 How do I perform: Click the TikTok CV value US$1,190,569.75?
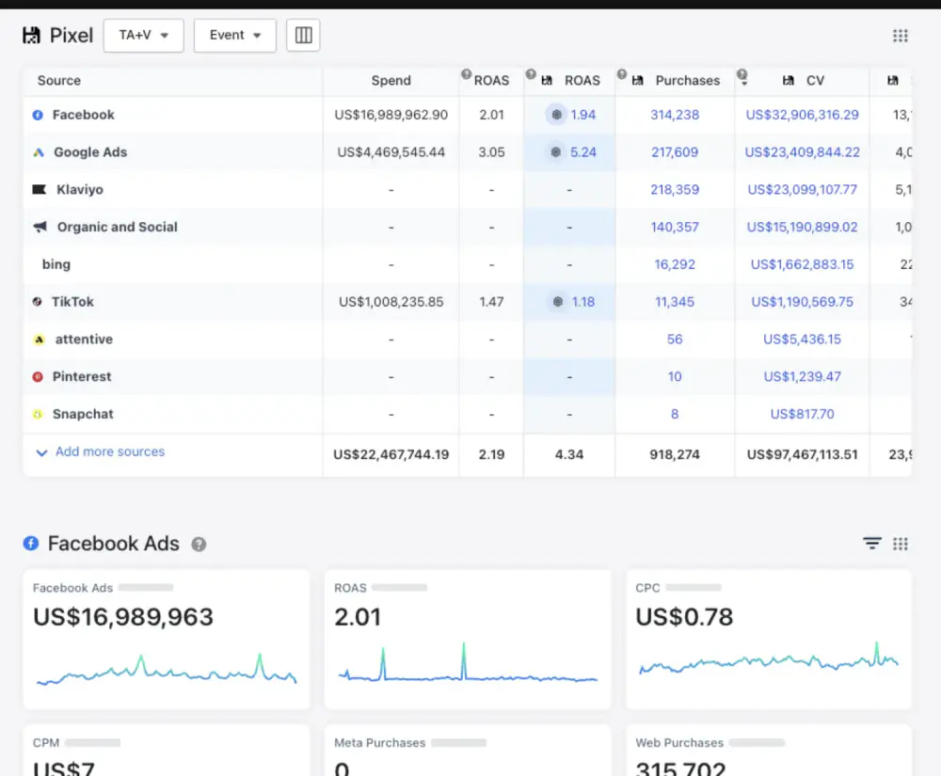(x=802, y=302)
